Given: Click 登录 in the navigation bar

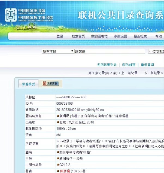Looking at the screenshot, I should (x=60, y=37).
